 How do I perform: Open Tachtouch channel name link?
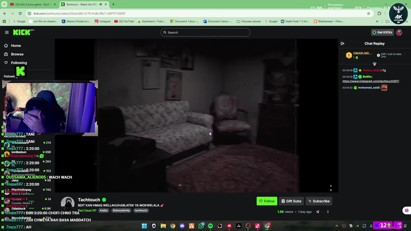(x=89, y=200)
